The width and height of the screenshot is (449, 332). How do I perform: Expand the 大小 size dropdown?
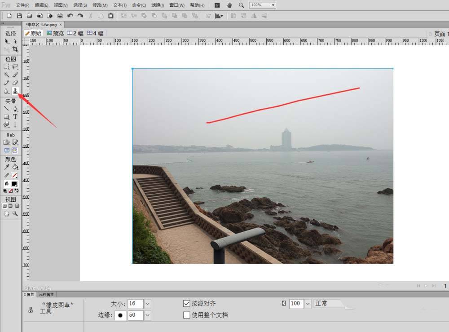pos(147,304)
